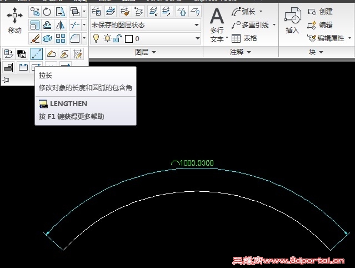Pin the expanded Modify panel
355x268 pixels.
[6, 80]
